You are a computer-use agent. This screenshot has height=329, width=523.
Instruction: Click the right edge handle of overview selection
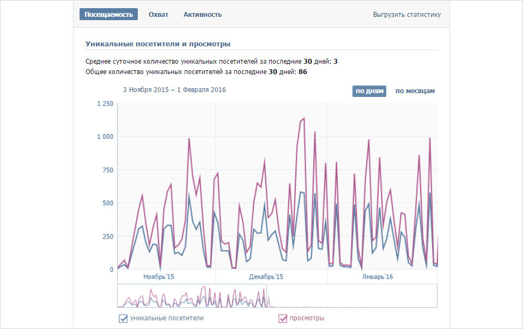coord(266,296)
